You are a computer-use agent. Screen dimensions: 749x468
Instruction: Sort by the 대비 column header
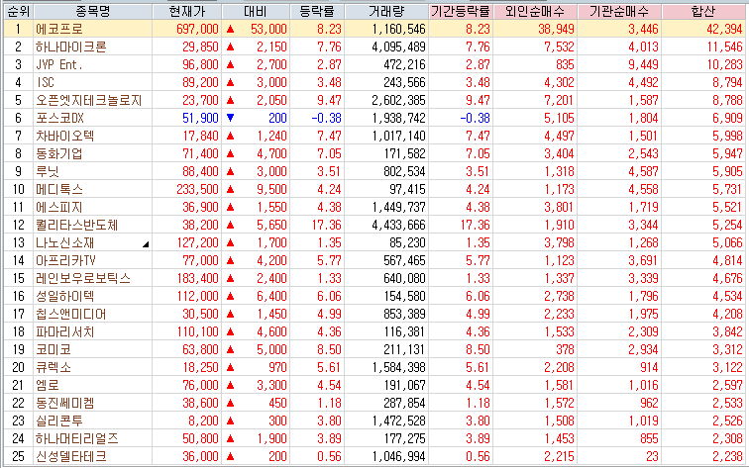coord(256,11)
